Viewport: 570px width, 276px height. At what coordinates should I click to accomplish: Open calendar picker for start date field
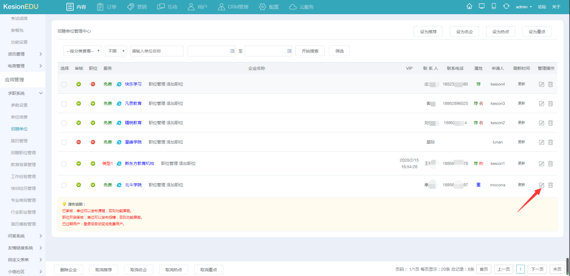pyautogui.click(x=232, y=51)
